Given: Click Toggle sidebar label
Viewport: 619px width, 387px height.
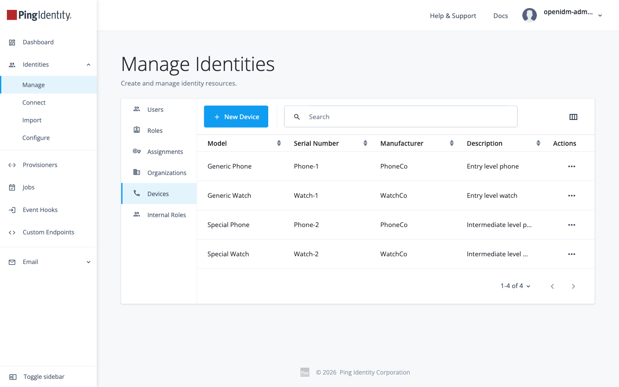Looking at the screenshot, I should coord(44,377).
